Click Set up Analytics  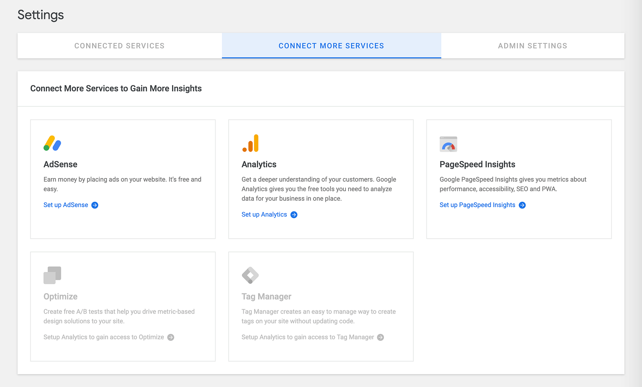click(264, 214)
